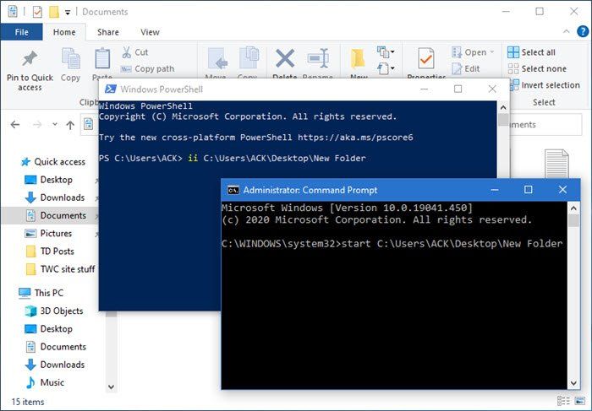
Task: Click the Forward navigation arrow
Action: coord(37,125)
